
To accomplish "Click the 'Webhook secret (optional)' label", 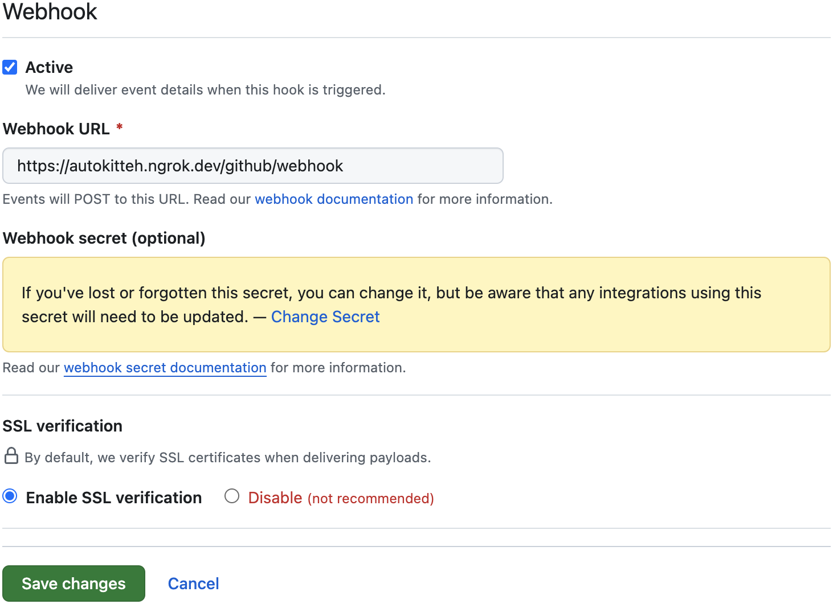I will coord(104,238).
